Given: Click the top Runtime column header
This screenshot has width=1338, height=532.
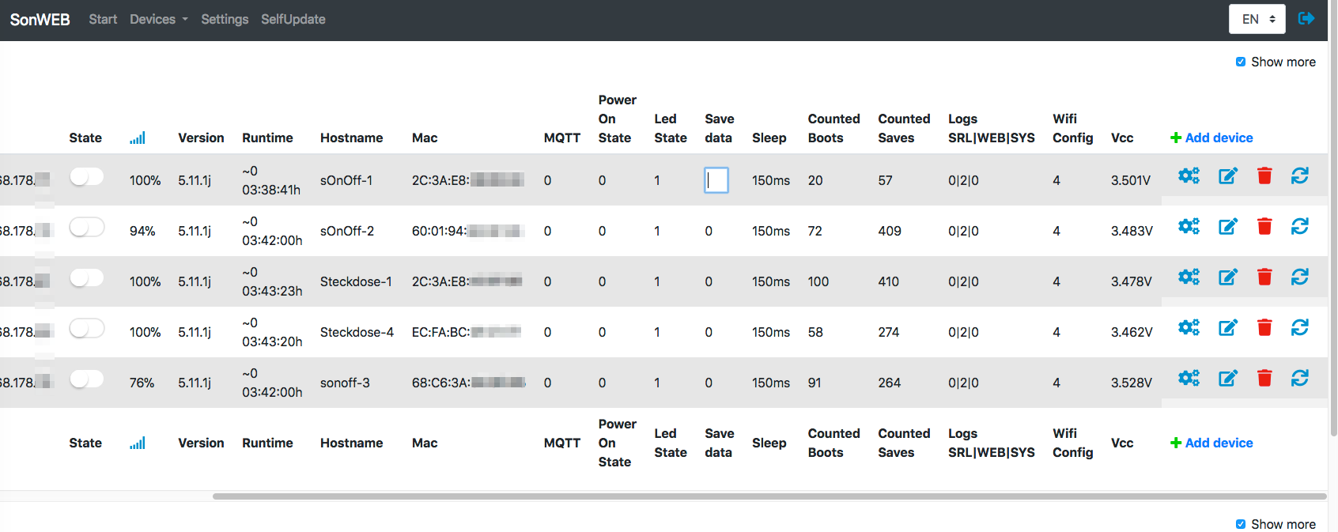Looking at the screenshot, I should coord(267,138).
